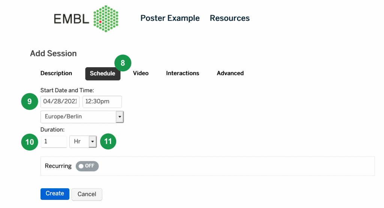Toggle the Recurring OFF switch
The image size is (384, 208).
click(x=87, y=166)
